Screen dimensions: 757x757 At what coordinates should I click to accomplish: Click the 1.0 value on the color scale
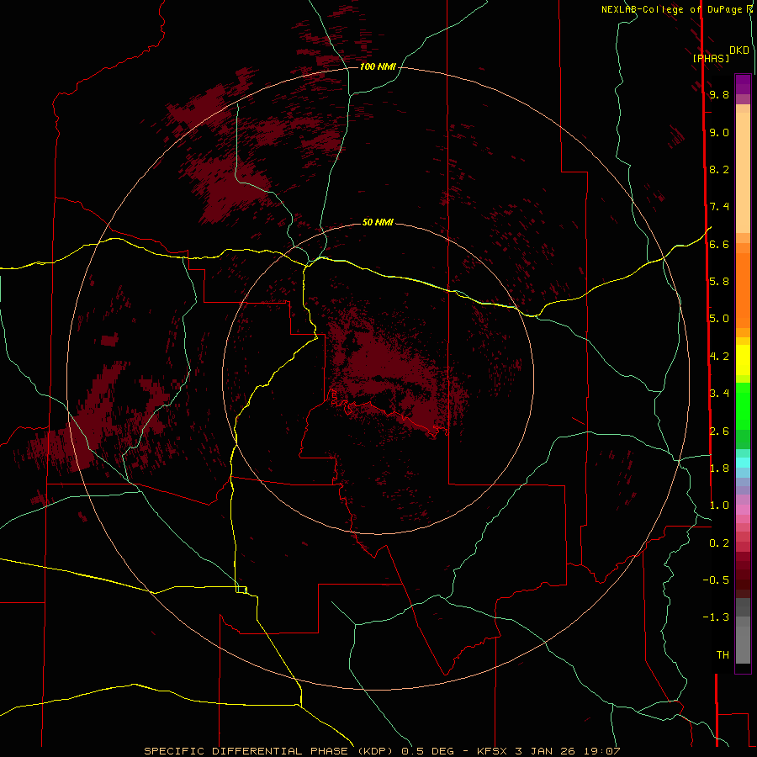click(719, 506)
